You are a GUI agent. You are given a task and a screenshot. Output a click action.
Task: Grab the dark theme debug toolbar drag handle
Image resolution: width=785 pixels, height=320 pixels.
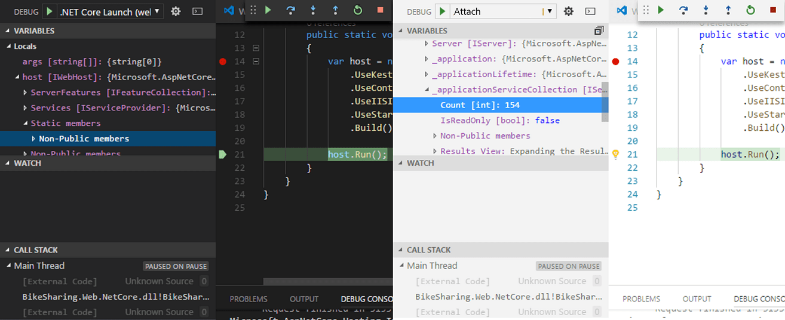coord(253,10)
